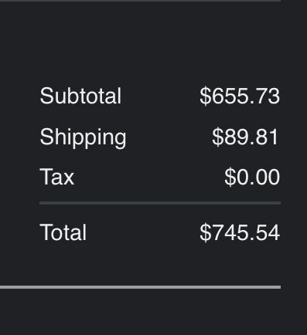Screen dimensions: 307x335
Task: Click the dollar sign of the shipping amount
Action: click(x=217, y=137)
